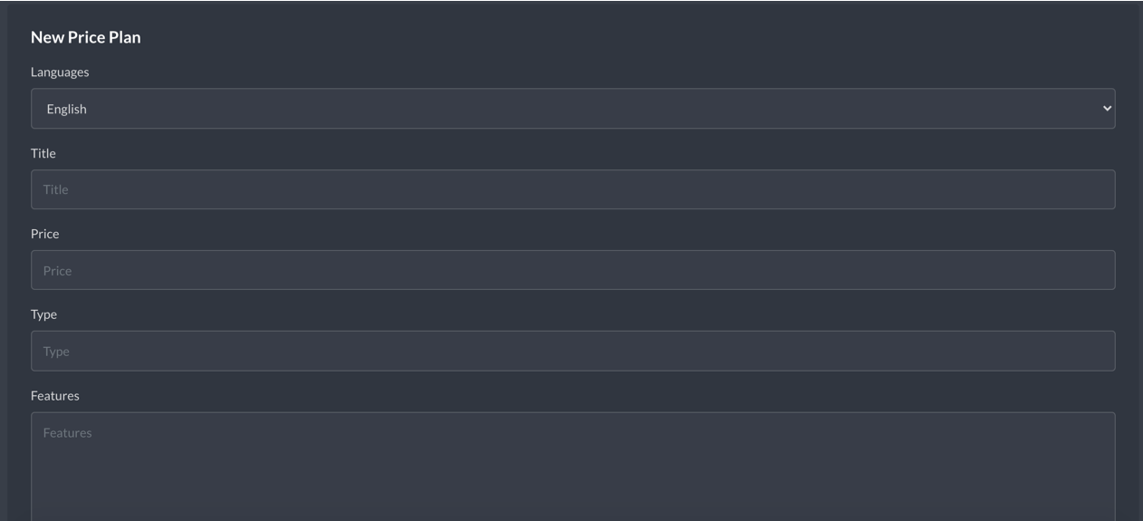Click the Features label above textarea
This screenshot has height=521, width=1143.
pos(55,396)
